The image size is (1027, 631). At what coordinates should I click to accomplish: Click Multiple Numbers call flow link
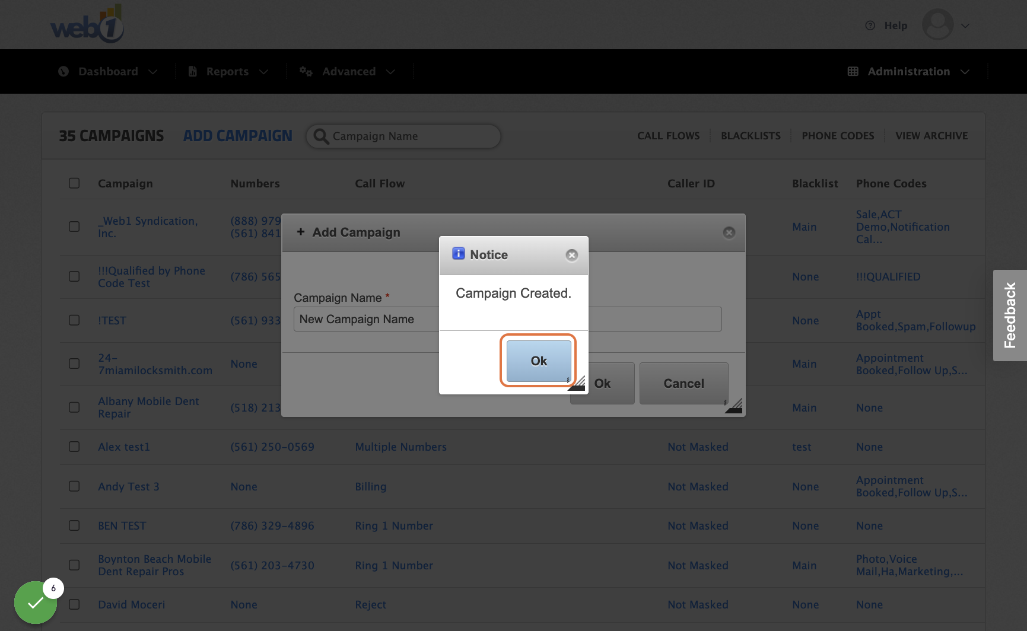(x=400, y=447)
